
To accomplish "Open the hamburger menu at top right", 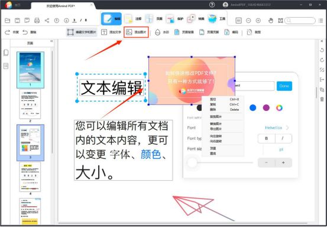I will 320,21.
